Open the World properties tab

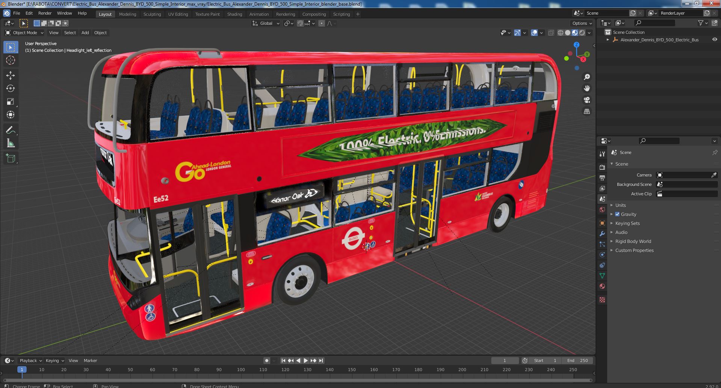(602, 209)
